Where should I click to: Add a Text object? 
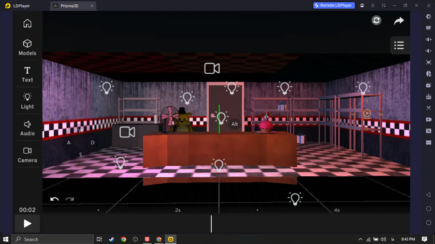27,74
